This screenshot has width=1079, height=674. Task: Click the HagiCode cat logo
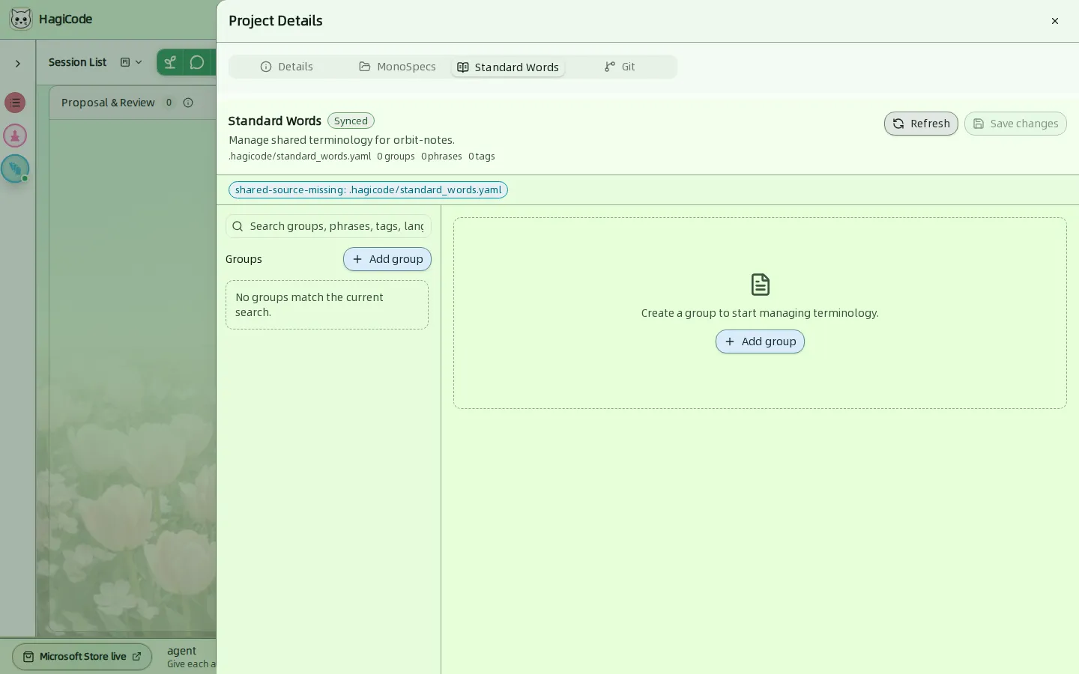tap(21, 19)
